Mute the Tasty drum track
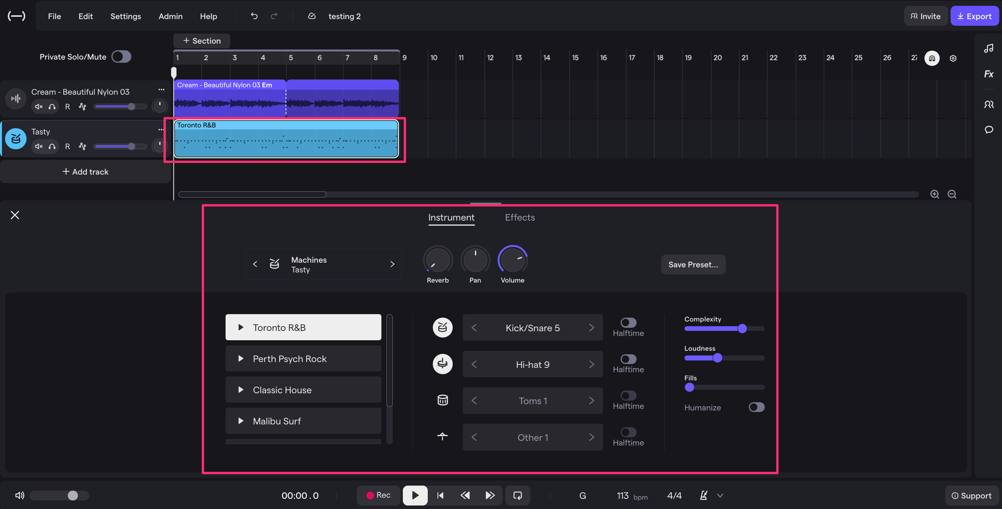Image resolution: width=1002 pixels, height=509 pixels. (x=39, y=147)
